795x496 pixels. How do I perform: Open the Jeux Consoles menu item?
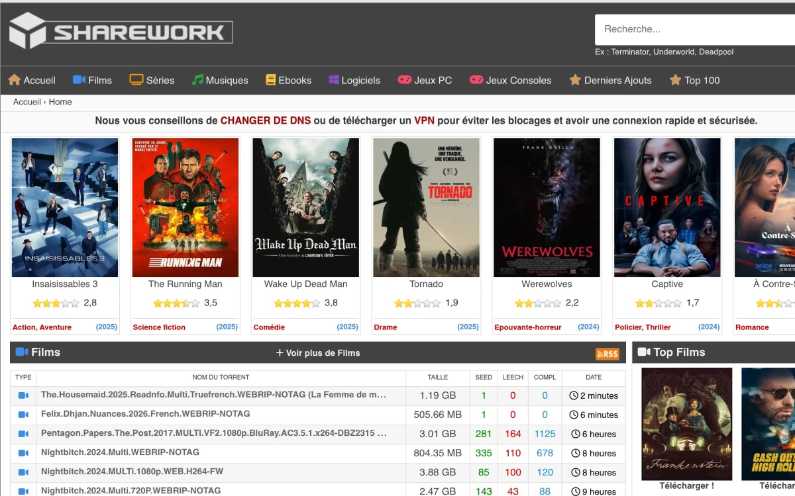pos(510,80)
